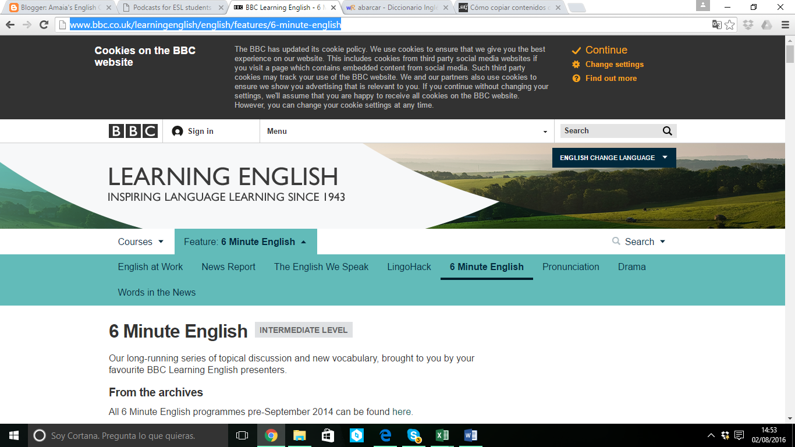The image size is (795, 447).
Task: Expand the BBC Menu dropdown
Action: click(407, 131)
